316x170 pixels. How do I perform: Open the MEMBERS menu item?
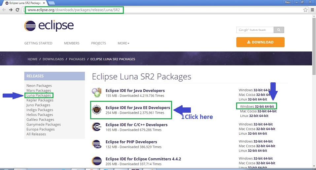point(72,43)
